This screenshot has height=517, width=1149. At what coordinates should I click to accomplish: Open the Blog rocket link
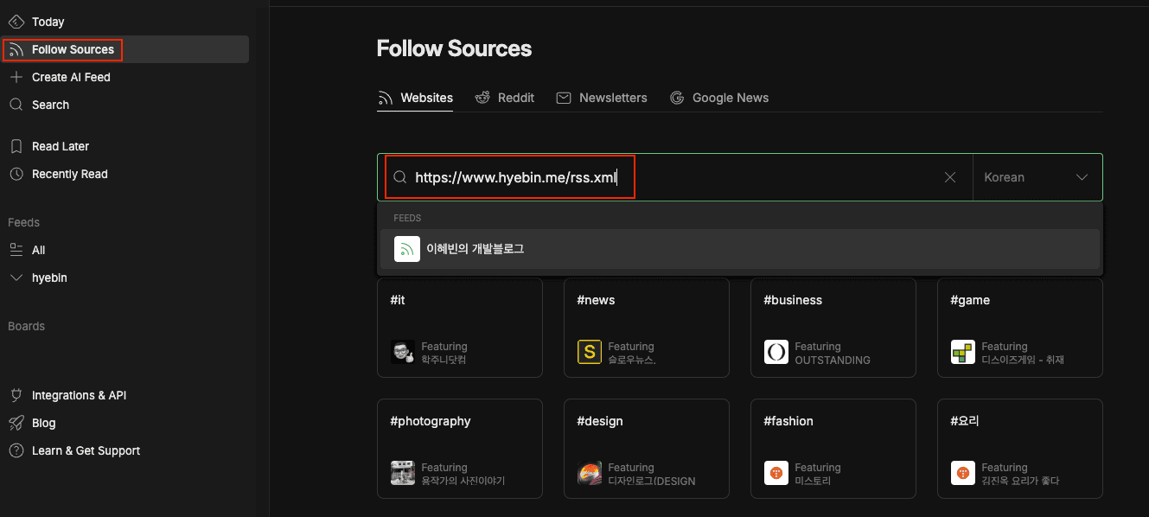point(16,423)
